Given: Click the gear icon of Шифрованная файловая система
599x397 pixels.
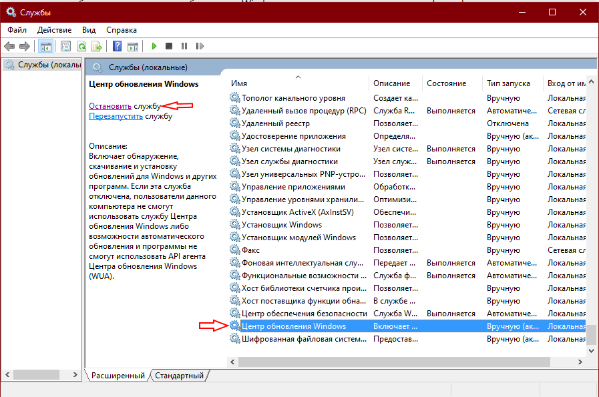Looking at the screenshot, I should click(234, 338).
